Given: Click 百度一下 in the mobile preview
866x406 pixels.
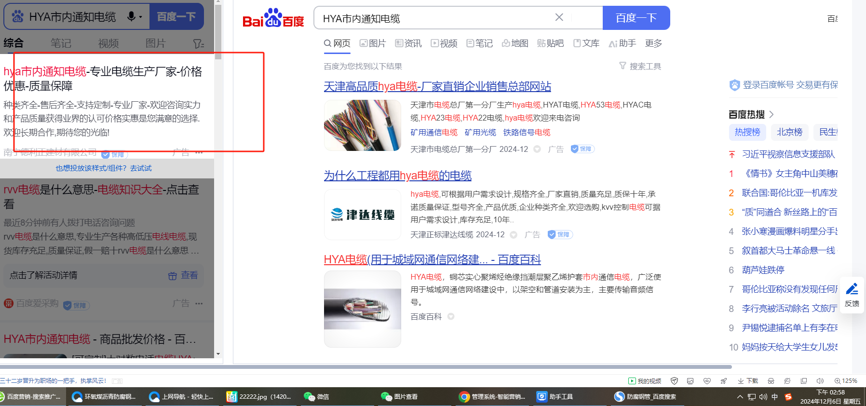Looking at the screenshot, I should point(176,17).
